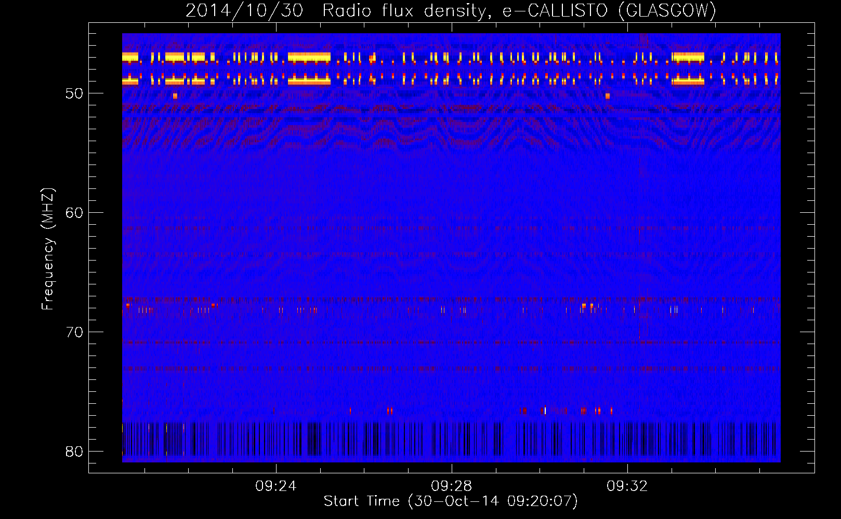Click the '80' frequency axis label

tap(74, 452)
